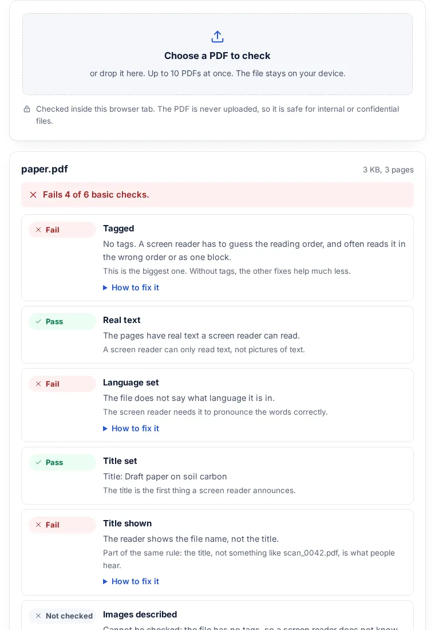Expand How to fix it under Title shown
435x630 pixels.
pyautogui.click(x=131, y=581)
